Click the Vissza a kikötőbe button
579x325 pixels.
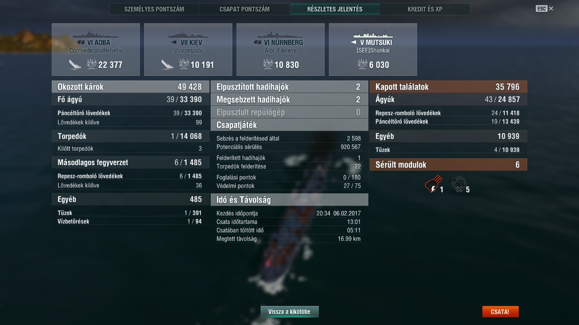[289, 312]
